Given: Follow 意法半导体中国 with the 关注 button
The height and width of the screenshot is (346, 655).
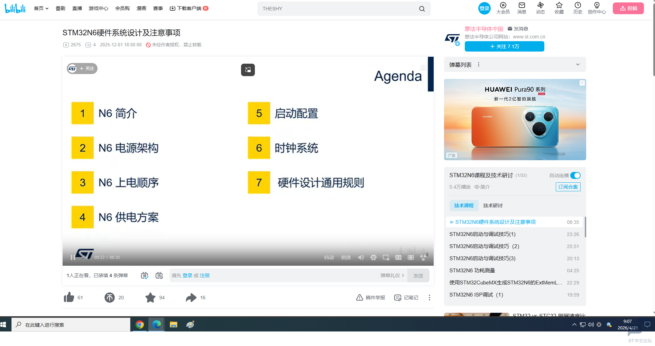Looking at the screenshot, I should [x=504, y=46].
